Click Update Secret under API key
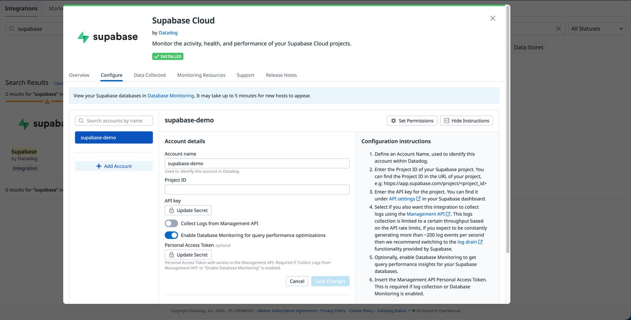This screenshot has width=631, height=320. point(188,210)
